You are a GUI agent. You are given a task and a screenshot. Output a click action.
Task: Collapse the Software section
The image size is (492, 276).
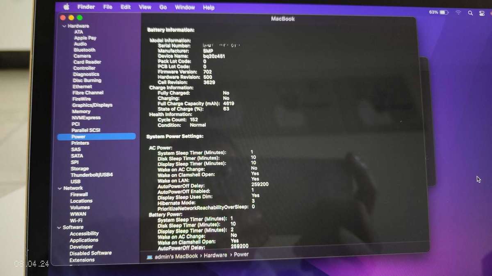point(59,228)
